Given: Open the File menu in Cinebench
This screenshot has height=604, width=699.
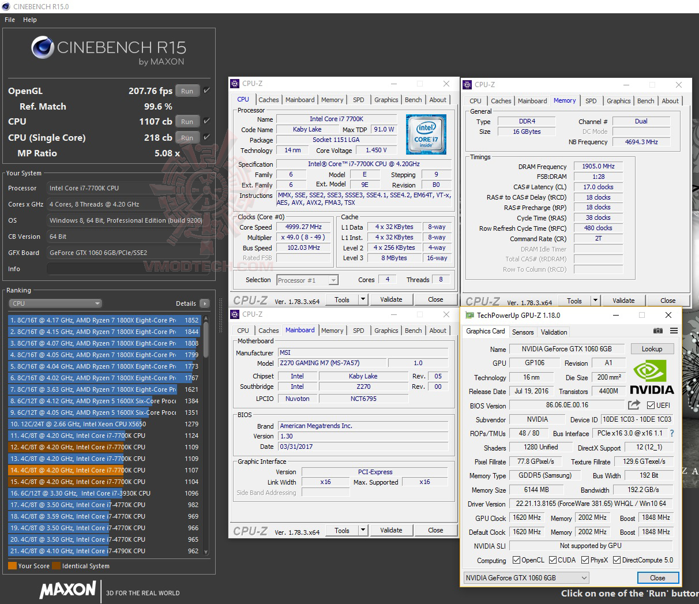Looking at the screenshot, I should (10, 20).
